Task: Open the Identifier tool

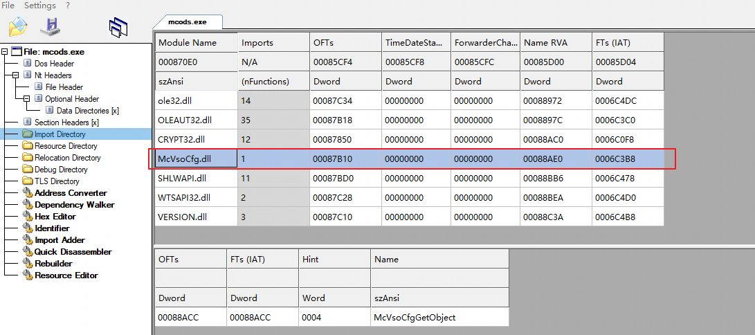Action: point(52,228)
